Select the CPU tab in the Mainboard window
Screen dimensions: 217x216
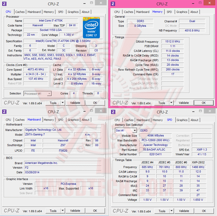click(8, 120)
